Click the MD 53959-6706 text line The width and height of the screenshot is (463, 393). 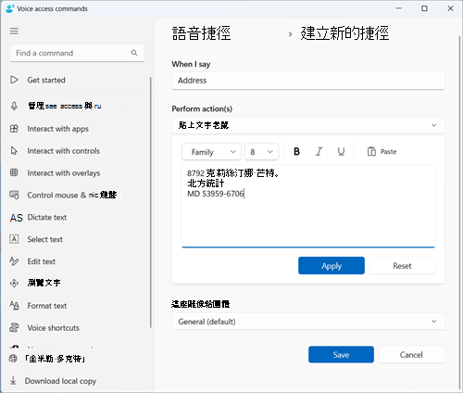point(216,194)
